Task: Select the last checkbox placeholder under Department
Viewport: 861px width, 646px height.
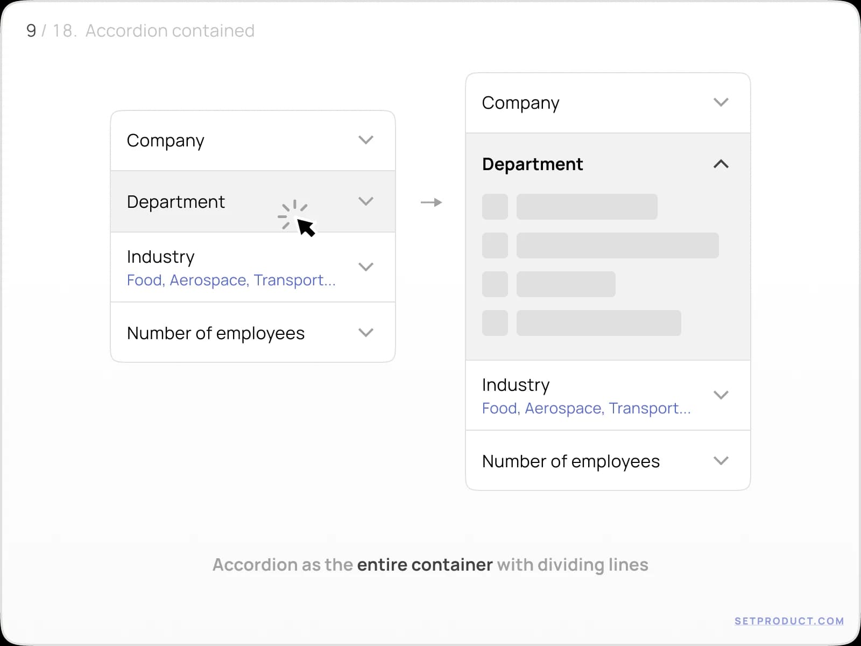Action: (495, 324)
